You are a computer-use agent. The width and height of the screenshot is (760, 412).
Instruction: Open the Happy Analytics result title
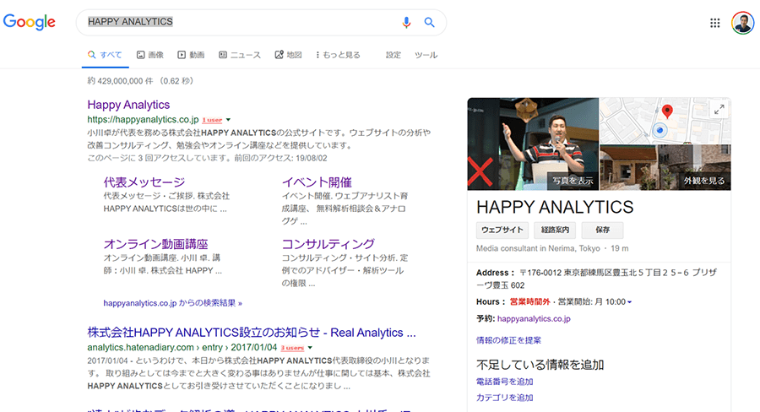pyautogui.click(x=128, y=105)
